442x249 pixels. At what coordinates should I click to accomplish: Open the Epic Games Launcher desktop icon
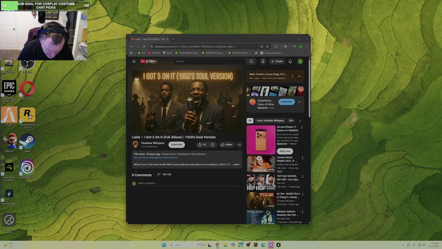tap(9, 91)
